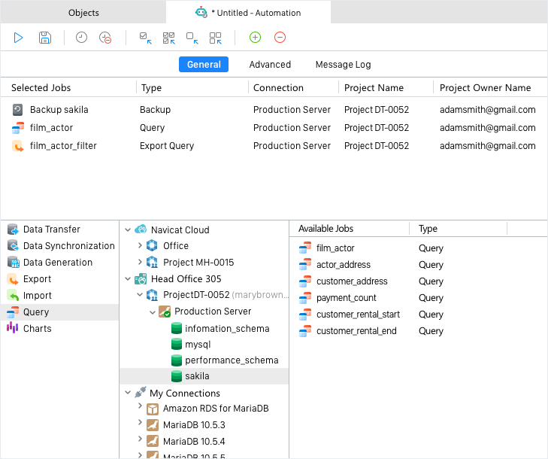Click the select job checkbox-arrow icon
548x459 pixels.
[x=145, y=38]
